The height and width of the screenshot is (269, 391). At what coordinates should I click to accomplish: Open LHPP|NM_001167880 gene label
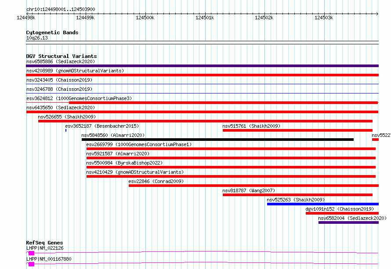(49, 259)
